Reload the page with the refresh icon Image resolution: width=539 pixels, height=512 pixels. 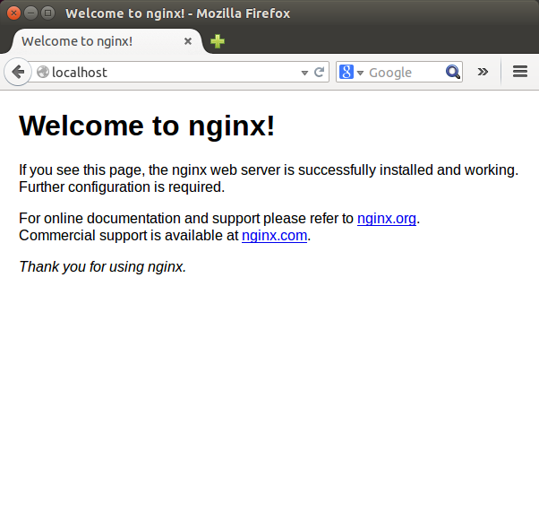click(x=320, y=72)
